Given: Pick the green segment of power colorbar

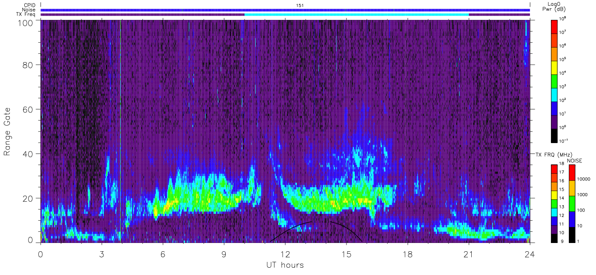Looking at the screenshot, I should [x=555, y=81].
